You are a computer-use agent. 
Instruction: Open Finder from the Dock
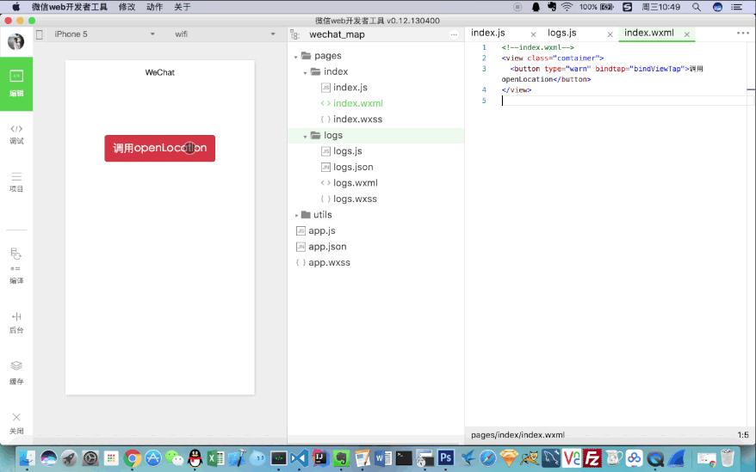click(27, 458)
